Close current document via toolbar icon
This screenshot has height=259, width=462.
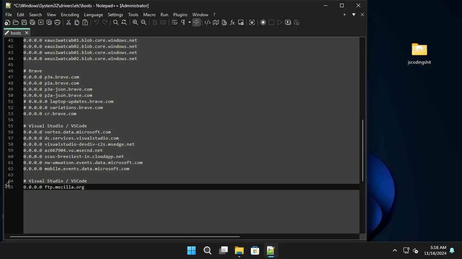(x=41, y=22)
